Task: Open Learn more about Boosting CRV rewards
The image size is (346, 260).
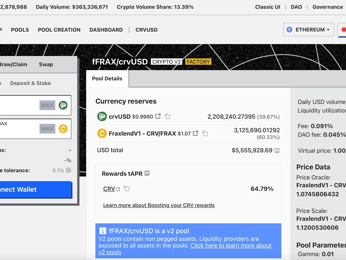Action: click(x=159, y=205)
